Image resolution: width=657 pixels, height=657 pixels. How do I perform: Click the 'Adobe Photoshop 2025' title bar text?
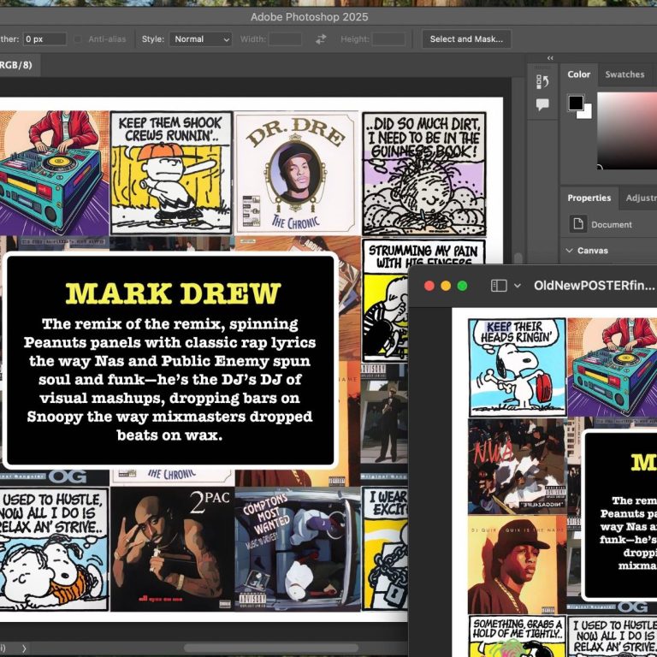[x=309, y=17]
